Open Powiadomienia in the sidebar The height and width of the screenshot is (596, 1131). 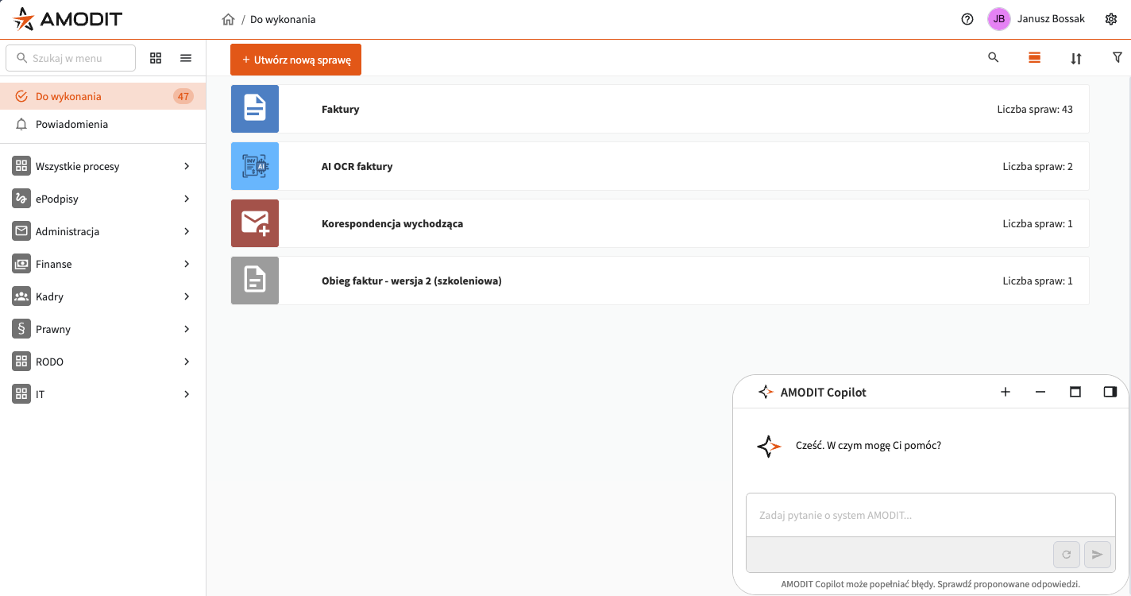click(71, 124)
